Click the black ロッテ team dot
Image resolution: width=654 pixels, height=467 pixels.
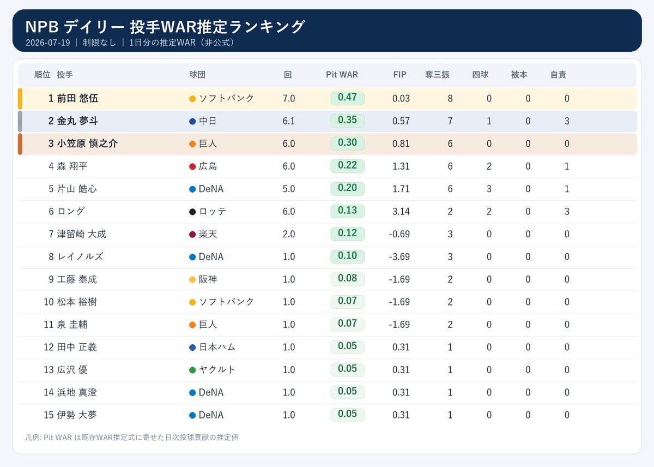tap(192, 212)
